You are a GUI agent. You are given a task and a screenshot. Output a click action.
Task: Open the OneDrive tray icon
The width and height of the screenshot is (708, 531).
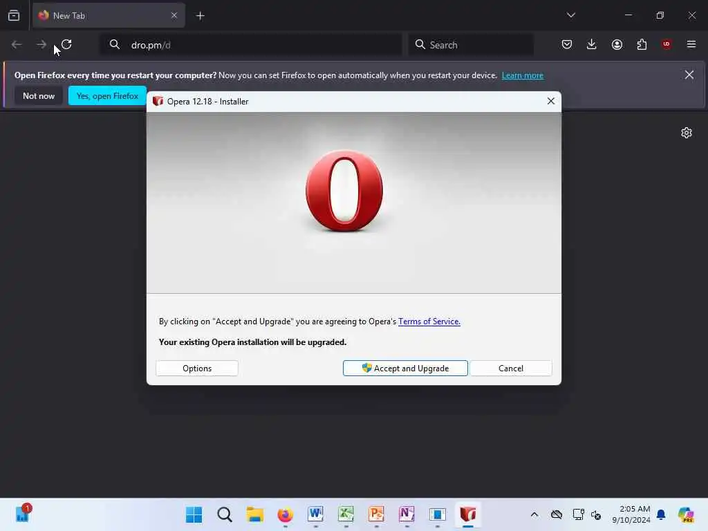click(x=557, y=514)
